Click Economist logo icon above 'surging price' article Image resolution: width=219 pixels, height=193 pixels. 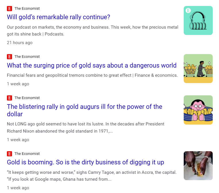(9, 57)
